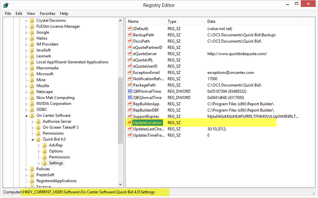This screenshot has height=198, width=318.
Task: Minimize the Registry Editor window
Action: (287, 4)
